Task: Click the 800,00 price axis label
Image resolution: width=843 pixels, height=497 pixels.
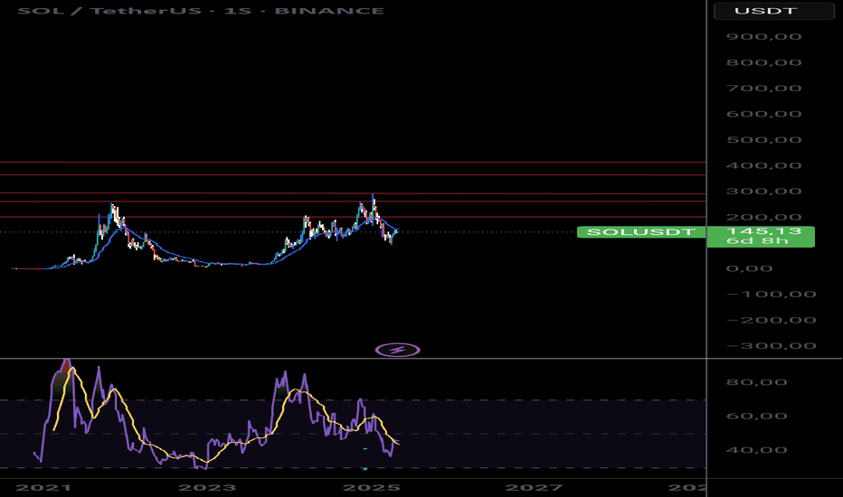Action: [x=763, y=62]
